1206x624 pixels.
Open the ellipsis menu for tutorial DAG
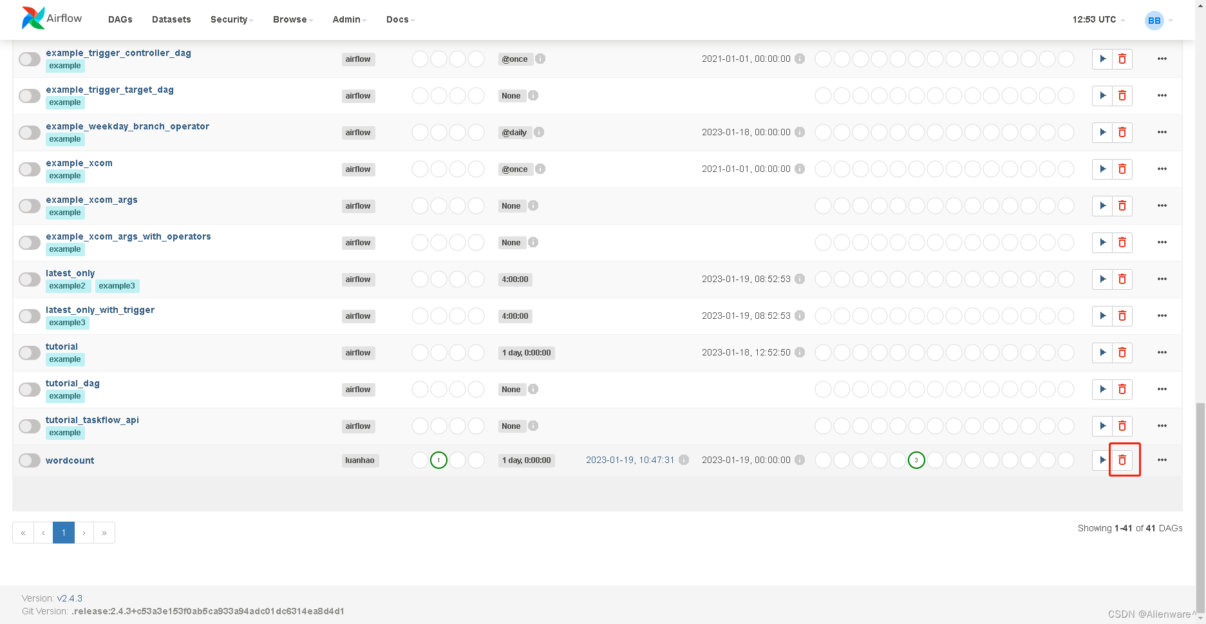pyautogui.click(x=1162, y=352)
